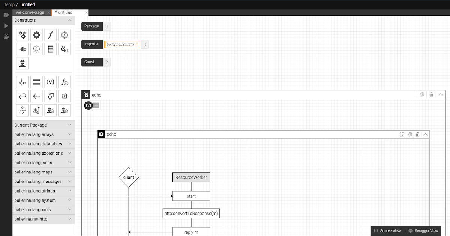450x236 pixels.
Task: Select the Service construct icon
Action: pyautogui.click(x=22, y=34)
